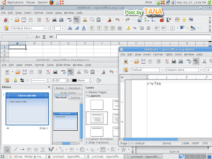Click the Italic A icon in Calc formatting bar

tap(77, 28)
